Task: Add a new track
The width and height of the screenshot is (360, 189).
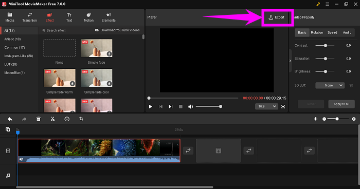Action: [x=8, y=129]
